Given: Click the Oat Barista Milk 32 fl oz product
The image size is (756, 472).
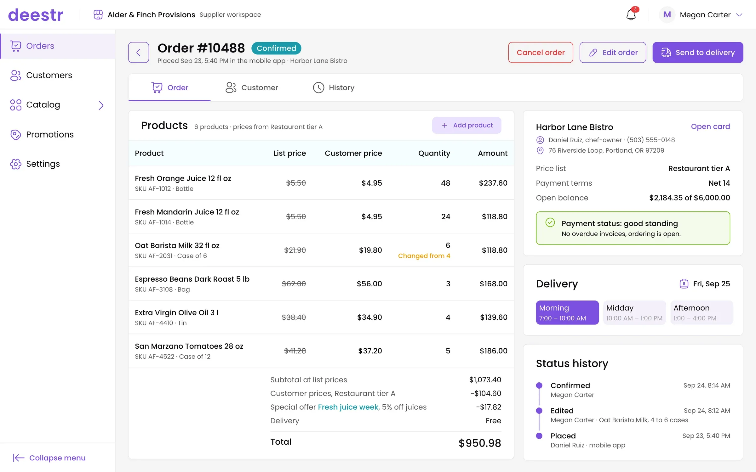Looking at the screenshot, I should 177,245.
